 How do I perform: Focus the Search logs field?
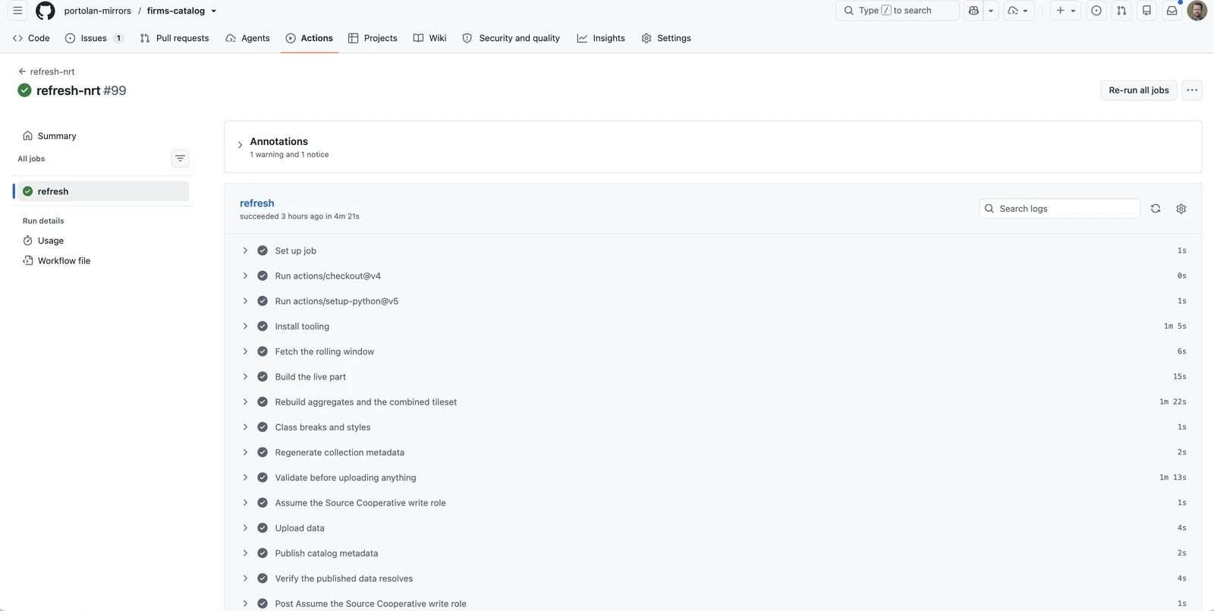click(1059, 209)
